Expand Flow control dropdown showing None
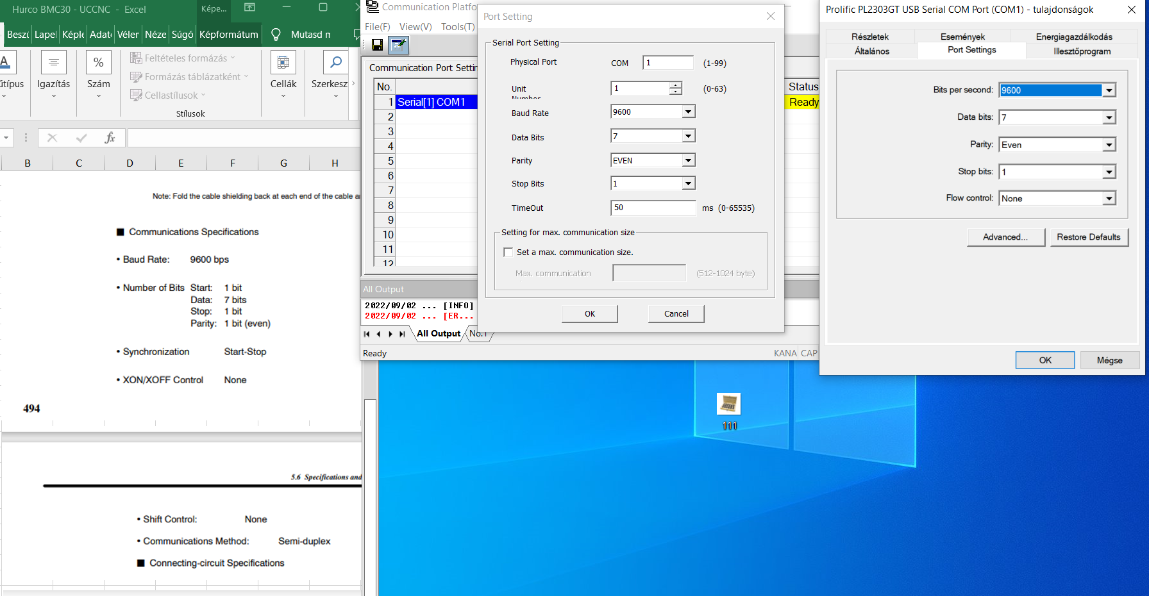Image resolution: width=1149 pixels, height=596 pixels. [1109, 199]
